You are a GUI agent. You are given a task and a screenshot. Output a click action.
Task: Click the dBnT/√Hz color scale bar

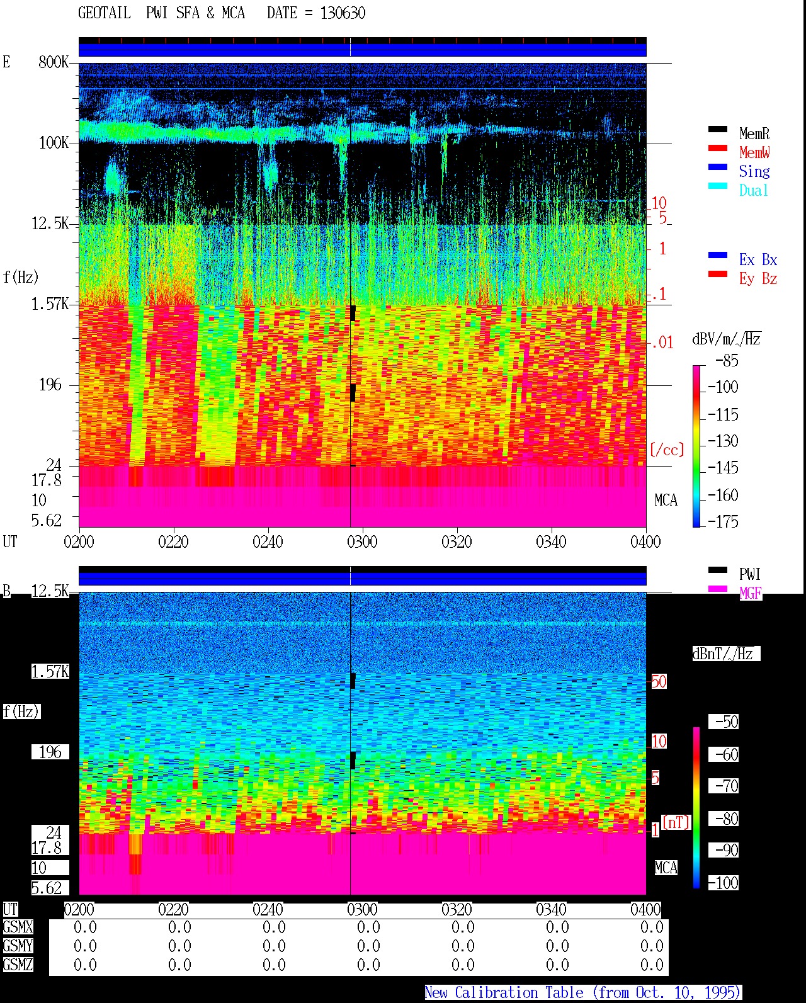click(696, 808)
